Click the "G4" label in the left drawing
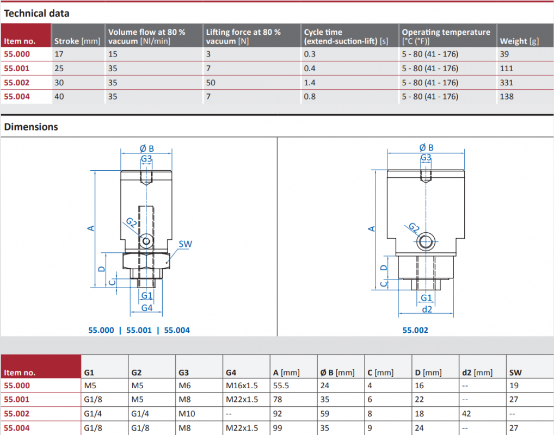 [x=146, y=308]
